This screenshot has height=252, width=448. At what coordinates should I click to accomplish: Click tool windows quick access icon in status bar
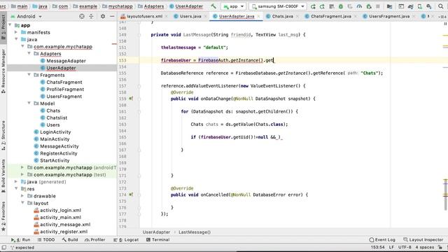coord(3,247)
